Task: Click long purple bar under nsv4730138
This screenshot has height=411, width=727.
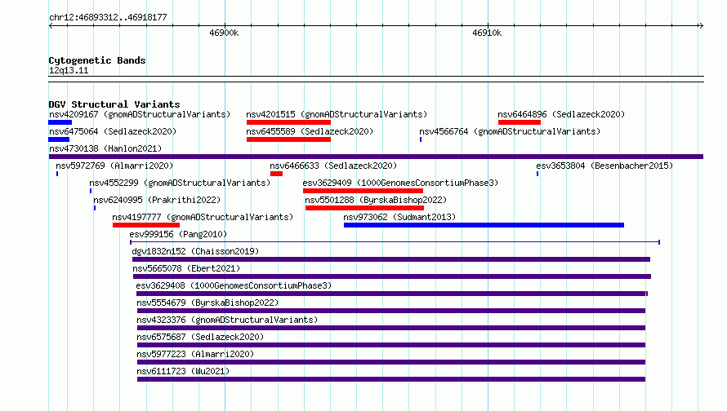Action: pyautogui.click(x=376, y=157)
